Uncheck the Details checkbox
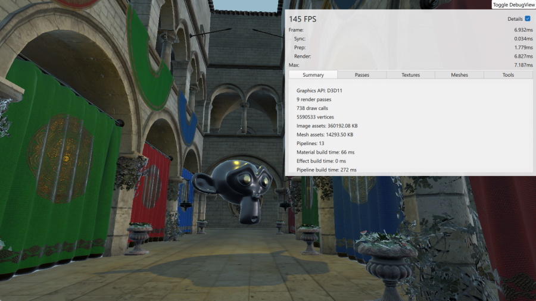 527,19
